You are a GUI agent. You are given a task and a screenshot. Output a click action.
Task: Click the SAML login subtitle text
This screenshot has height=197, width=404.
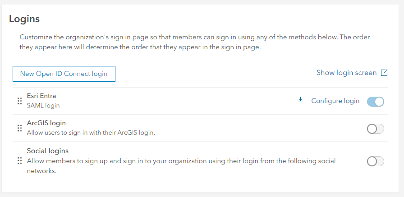43,106
